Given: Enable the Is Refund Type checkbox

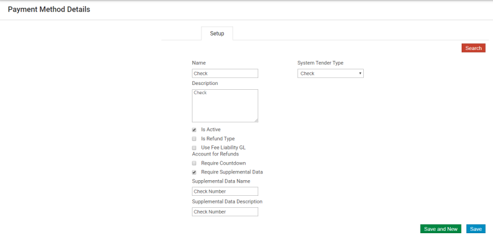Looking at the screenshot, I should (194, 139).
